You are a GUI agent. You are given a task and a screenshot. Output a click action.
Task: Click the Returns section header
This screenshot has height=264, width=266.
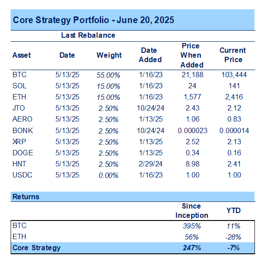point(26,197)
